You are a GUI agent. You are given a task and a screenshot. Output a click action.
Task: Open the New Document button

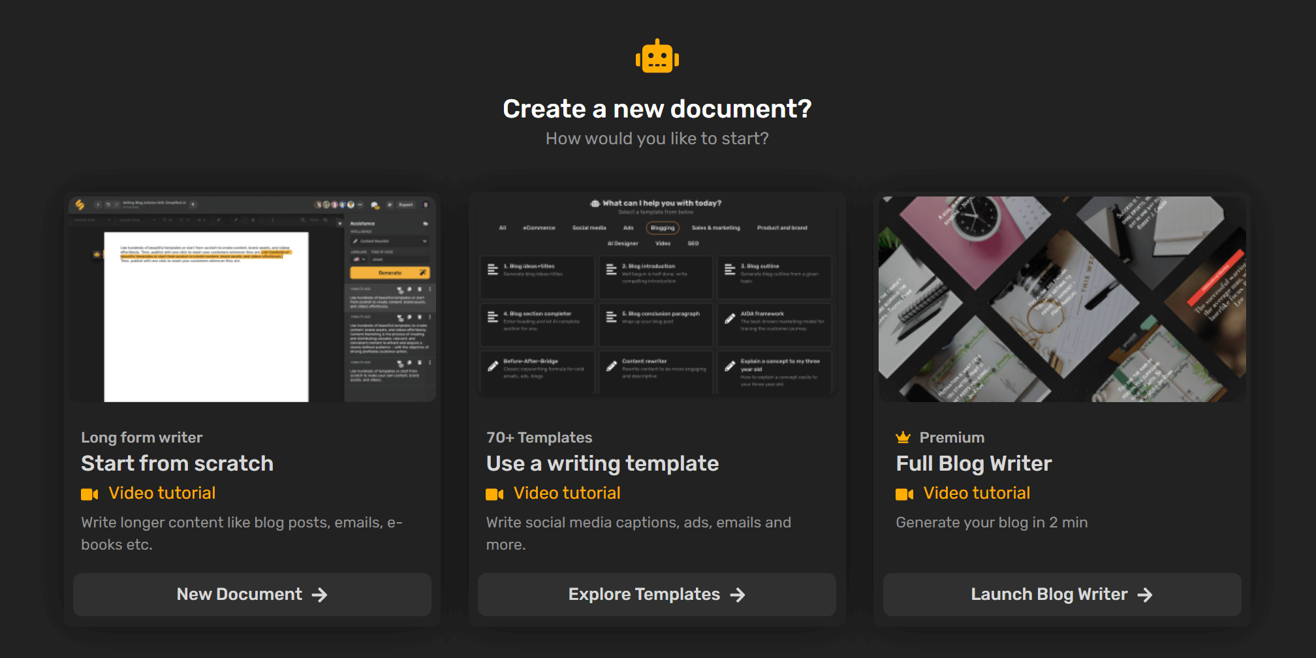252,595
